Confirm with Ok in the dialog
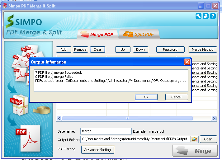 [146, 97]
